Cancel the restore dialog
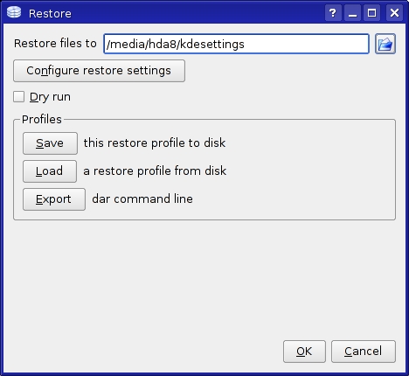 (364, 352)
